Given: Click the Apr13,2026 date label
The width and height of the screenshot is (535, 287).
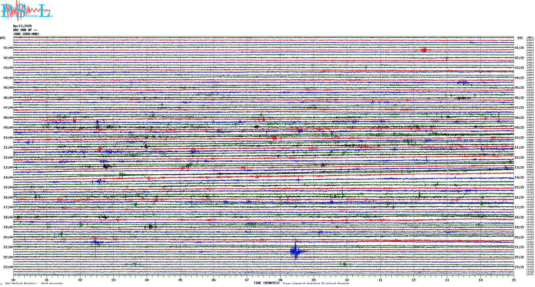Looking at the screenshot, I should 22,26.
